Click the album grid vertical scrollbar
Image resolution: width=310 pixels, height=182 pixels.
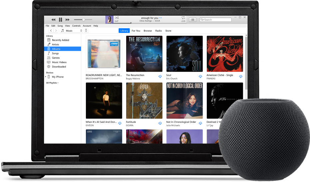[246, 63]
